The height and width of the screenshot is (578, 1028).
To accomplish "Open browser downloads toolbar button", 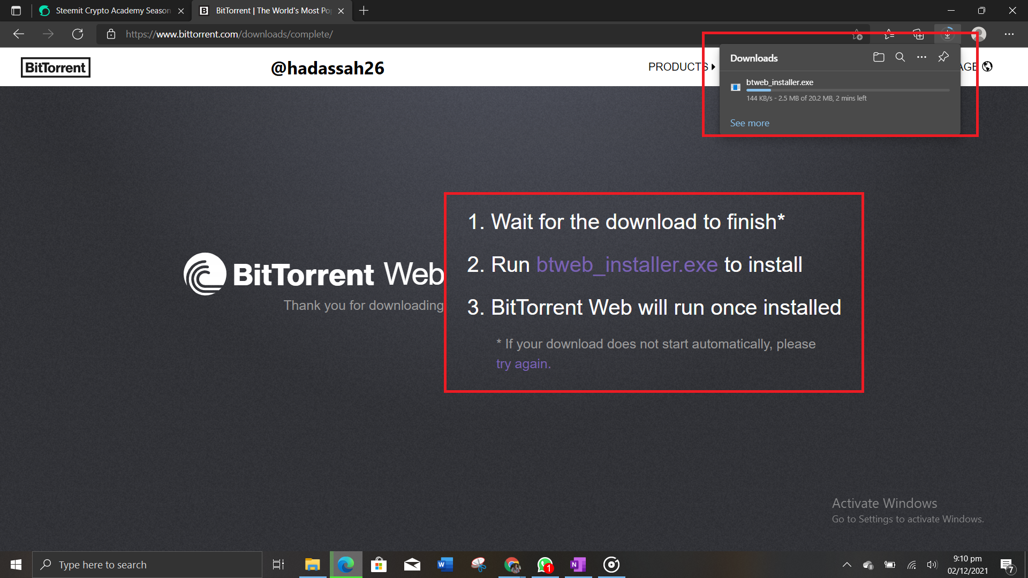I will point(948,34).
